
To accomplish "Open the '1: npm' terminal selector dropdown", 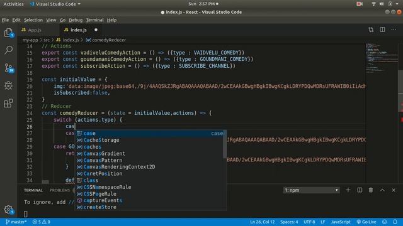I will pos(311,190).
